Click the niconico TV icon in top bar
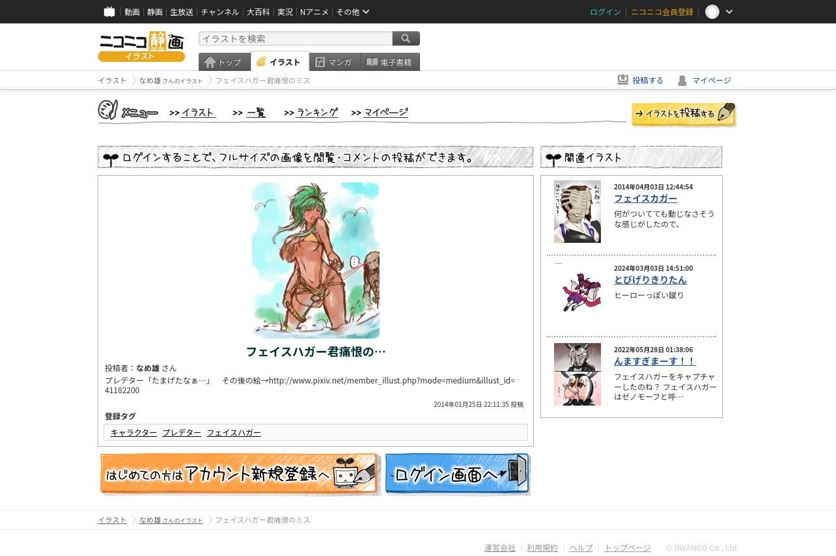Viewport: 836px width, 556px height. pyautogui.click(x=109, y=12)
